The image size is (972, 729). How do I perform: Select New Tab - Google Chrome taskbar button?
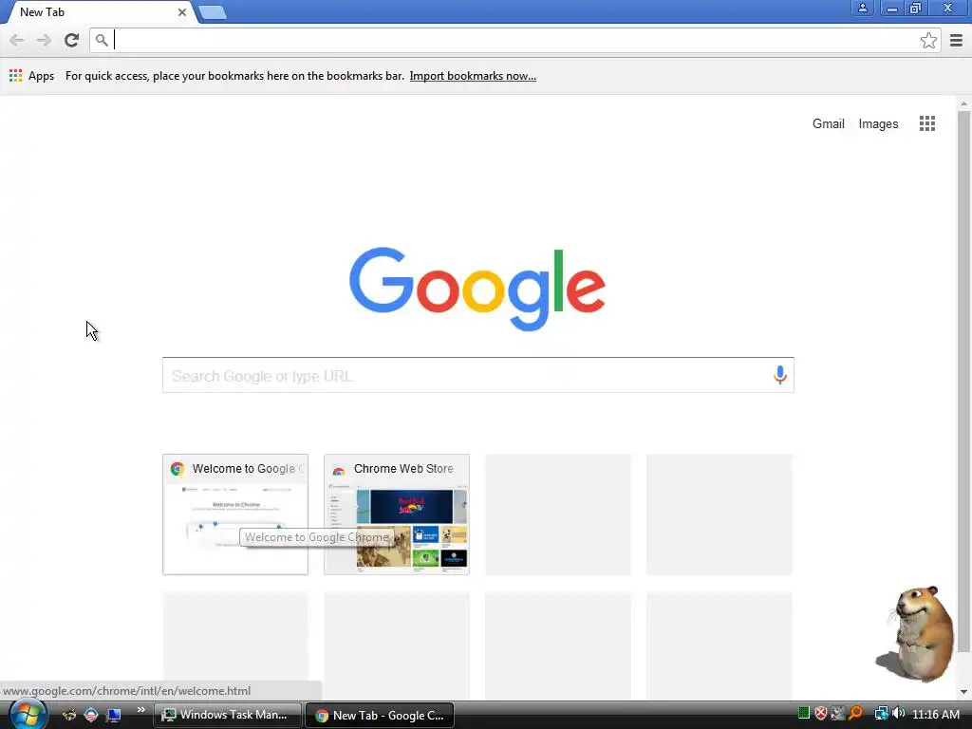tap(380, 715)
